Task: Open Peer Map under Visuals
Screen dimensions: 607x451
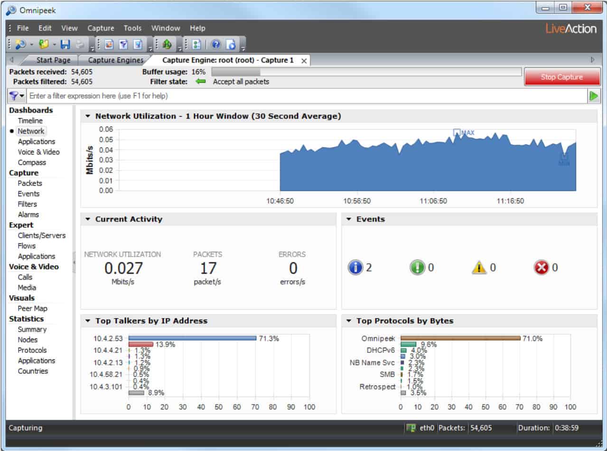Action: pyautogui.click(x=32, y=309)
